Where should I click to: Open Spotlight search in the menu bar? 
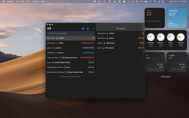(x=150, y=1)
